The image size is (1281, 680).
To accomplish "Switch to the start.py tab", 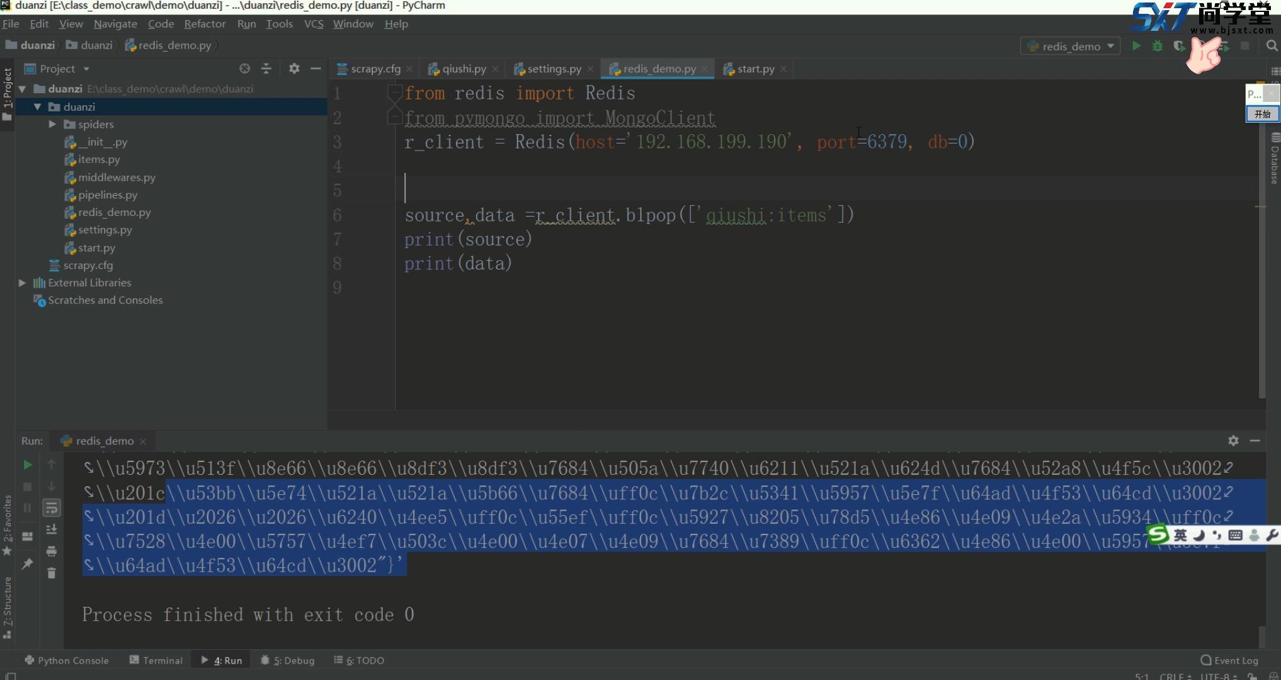I will point(755,69).
